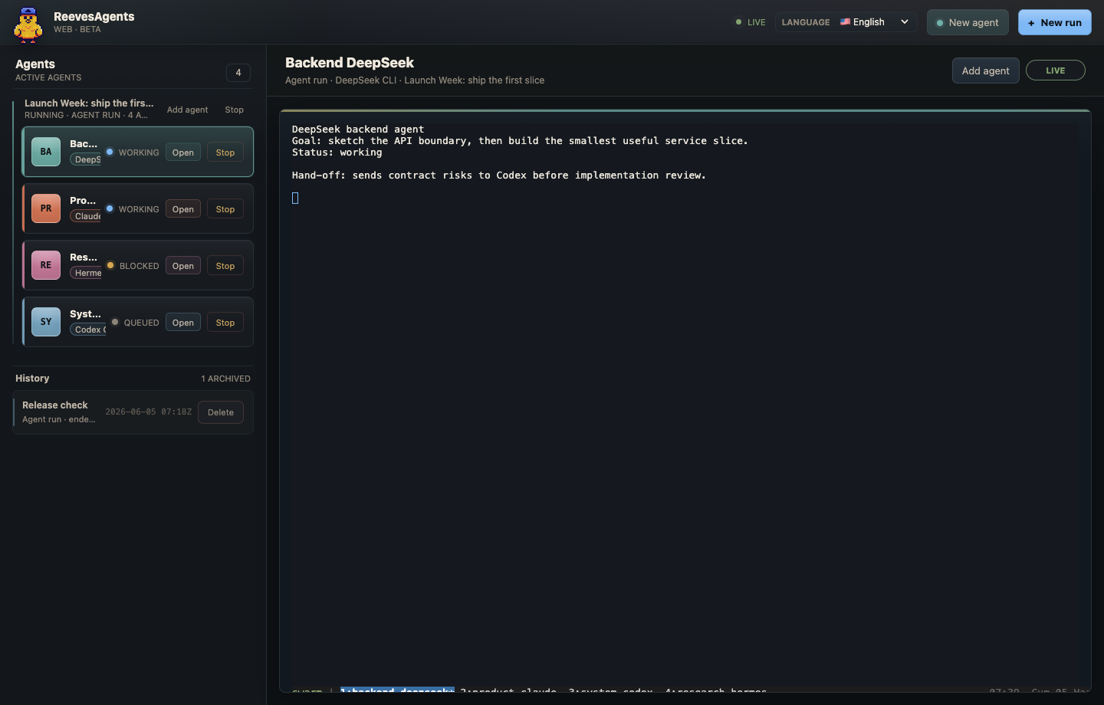This screenshot has width=1104, height=705.
Task: Click the RE avatar of Research agent
Action: [x=46, y=265]
